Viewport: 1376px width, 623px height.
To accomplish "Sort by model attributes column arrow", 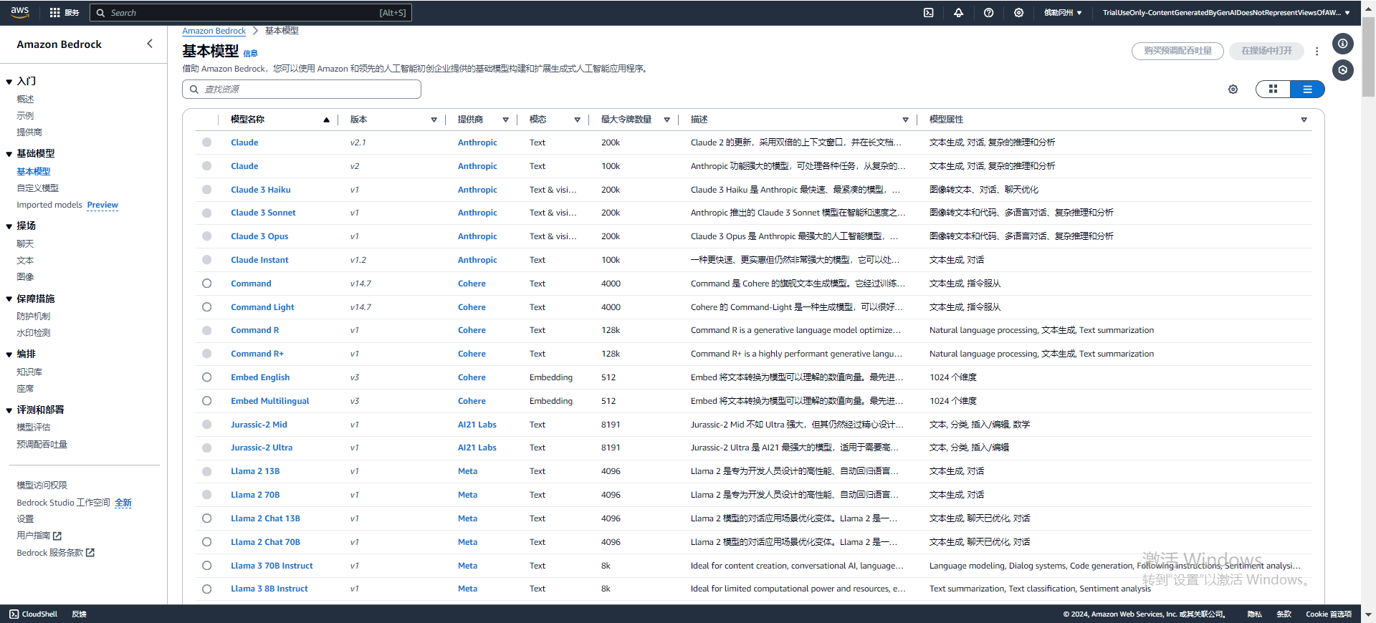I will (1304, 120).
